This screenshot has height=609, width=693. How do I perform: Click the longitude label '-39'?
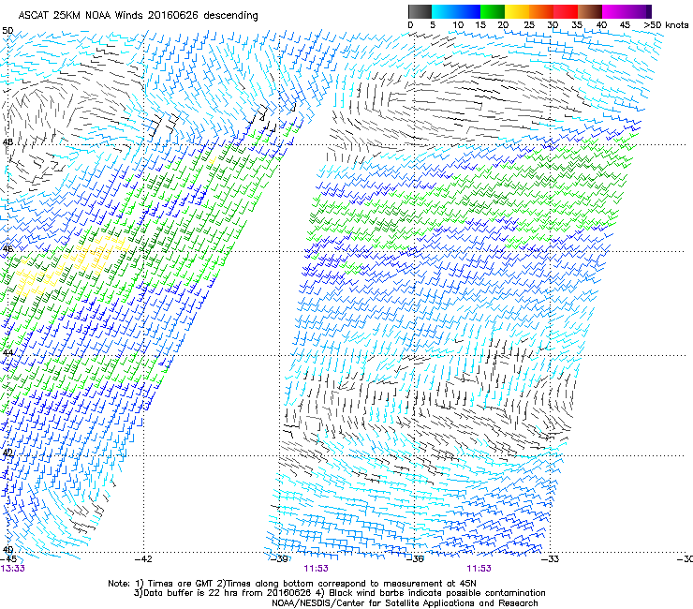pyautogui.click(x=279, y=559)
